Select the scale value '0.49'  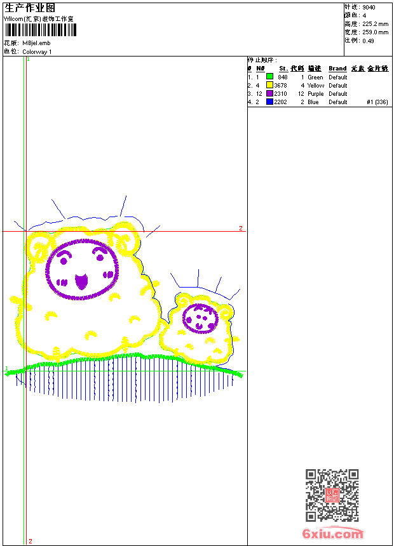[x=368, y=41]
